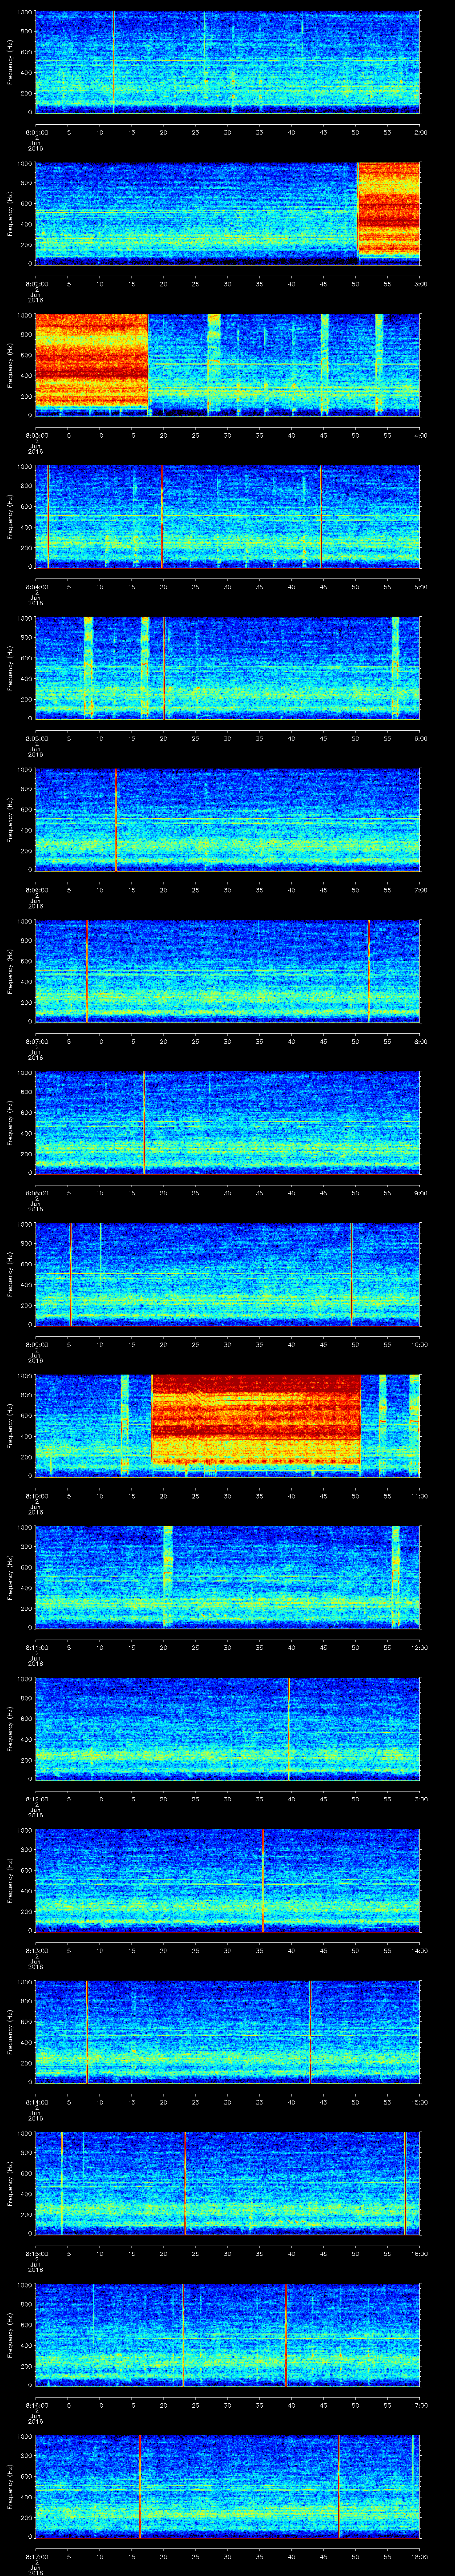Select the spectrogram panel starting at 8:06:00
Screen dimensions: 455x2576
point(228,819)
